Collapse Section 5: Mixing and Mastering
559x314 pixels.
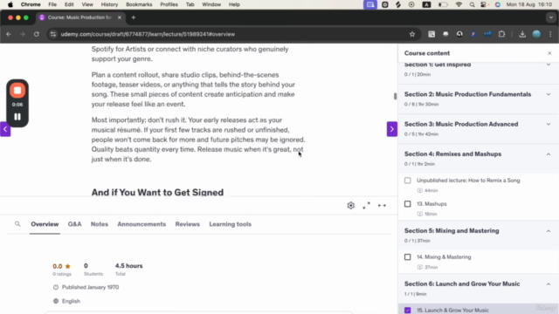[549, 231]
